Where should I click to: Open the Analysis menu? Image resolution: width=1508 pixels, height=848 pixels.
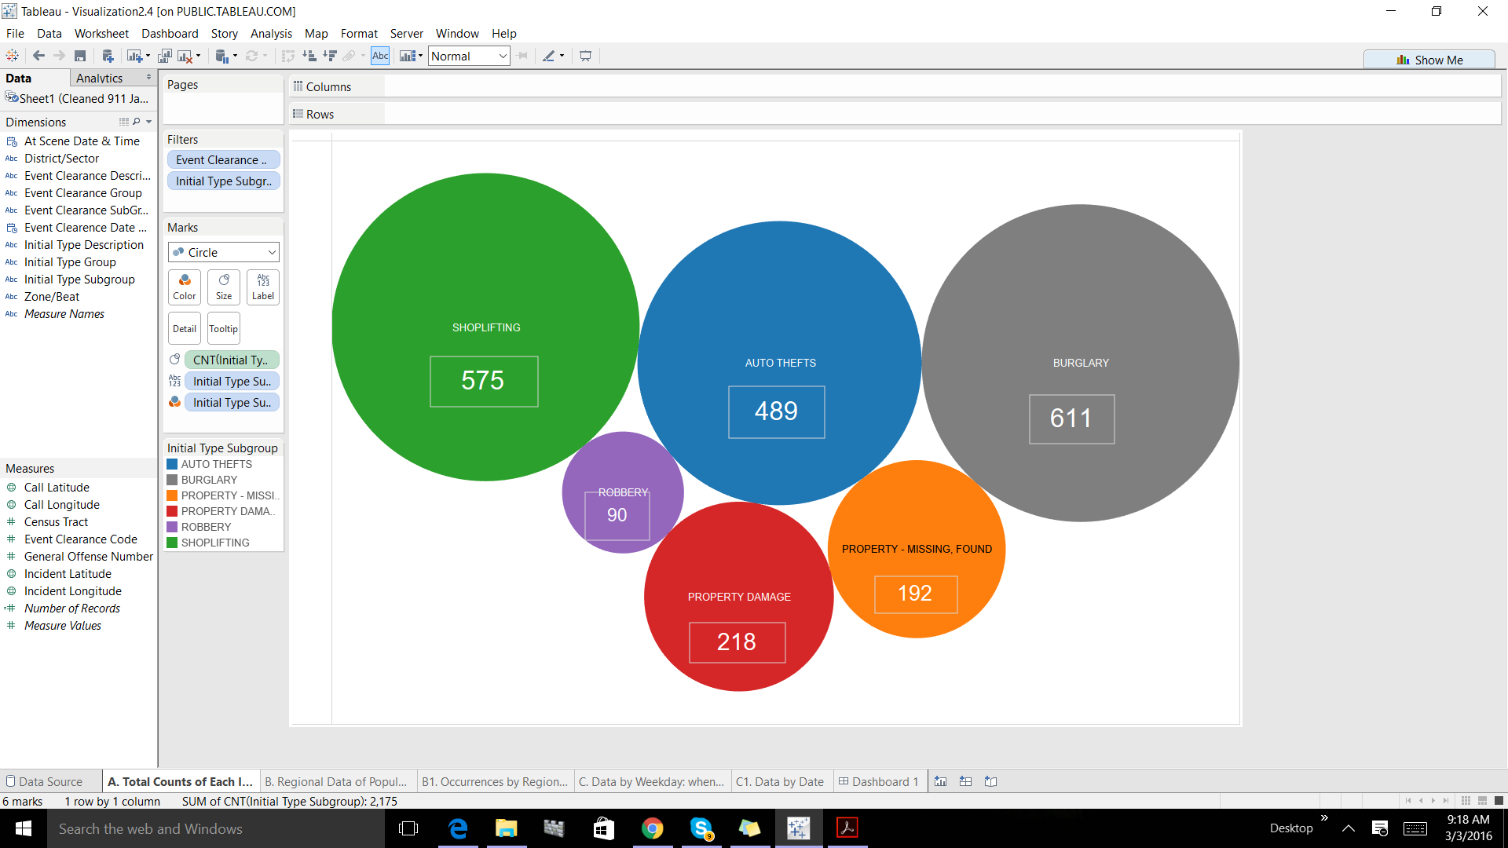271,33
